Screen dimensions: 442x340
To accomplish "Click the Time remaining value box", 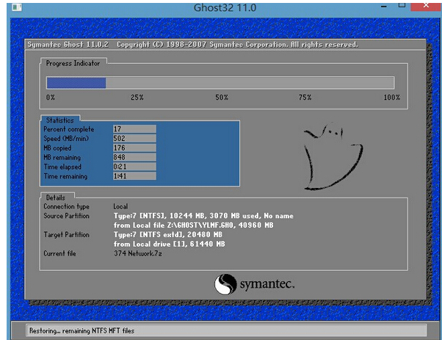I will pyautogui.click(x=134, y=176).
